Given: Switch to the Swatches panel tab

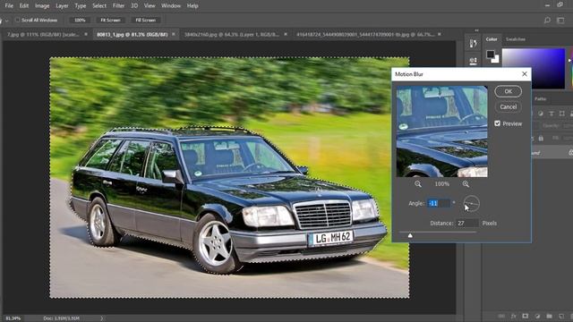Looking at the screenshot, I should tap(516, 39).
